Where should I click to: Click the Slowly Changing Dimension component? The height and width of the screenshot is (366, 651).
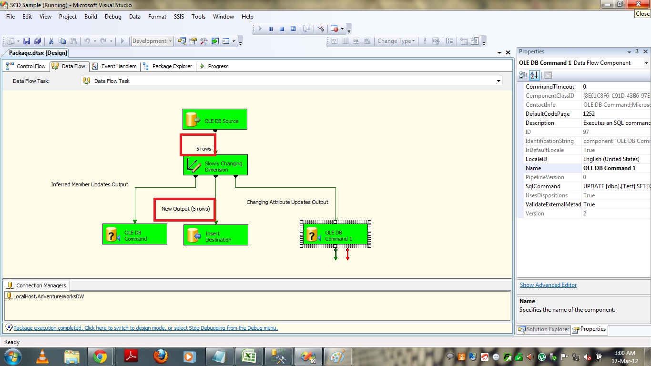click(215, 165)
